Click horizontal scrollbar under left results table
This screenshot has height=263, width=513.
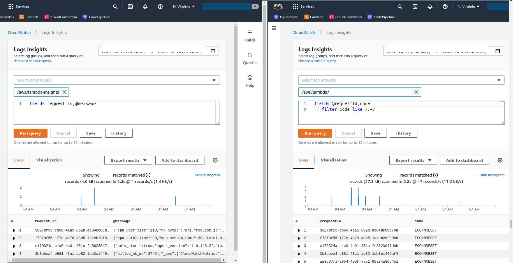coord(117,260)
